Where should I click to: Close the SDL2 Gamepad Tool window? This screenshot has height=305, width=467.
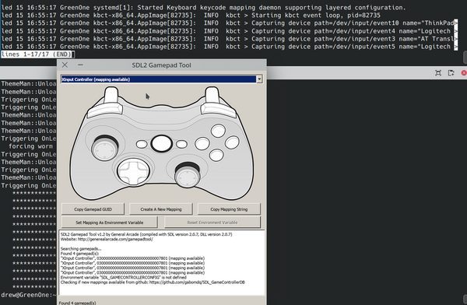(x=65, y=65)
